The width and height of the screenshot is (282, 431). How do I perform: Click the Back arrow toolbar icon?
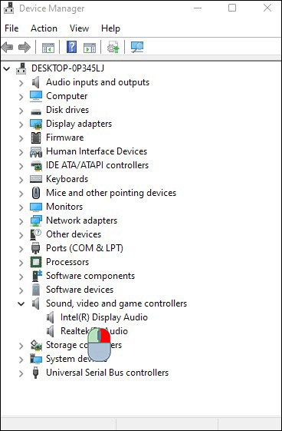click(8, 48)
